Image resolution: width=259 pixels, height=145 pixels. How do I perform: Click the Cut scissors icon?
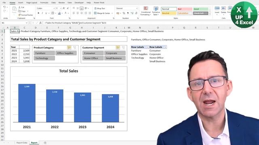(19, 7)
